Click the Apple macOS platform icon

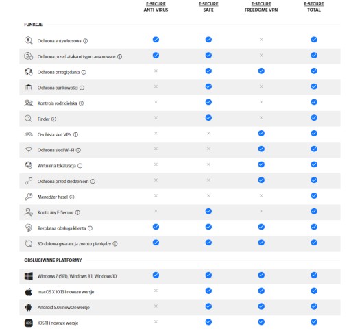point(29,292)
